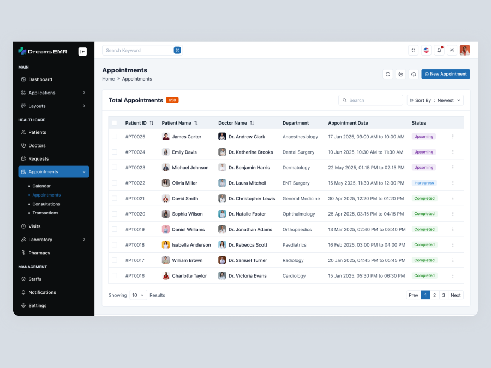Go to page 2 of results
Screen dimensions: 491x368
point(434,295)
